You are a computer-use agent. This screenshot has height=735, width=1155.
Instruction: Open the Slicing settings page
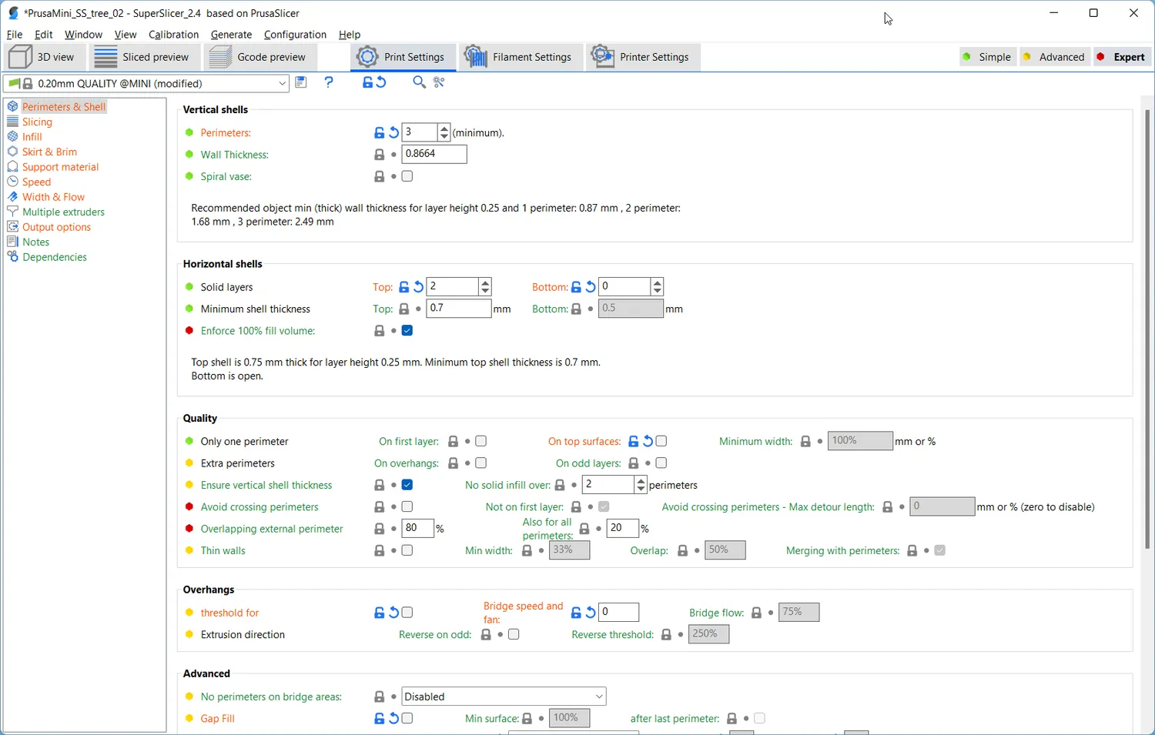coord(37,122)
